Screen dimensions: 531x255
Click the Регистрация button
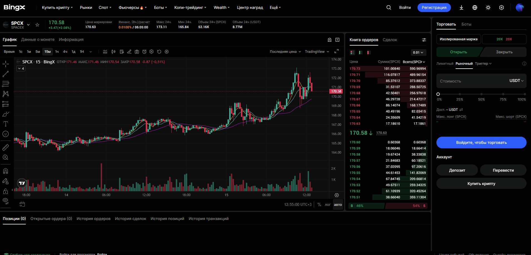pos(434,7)
